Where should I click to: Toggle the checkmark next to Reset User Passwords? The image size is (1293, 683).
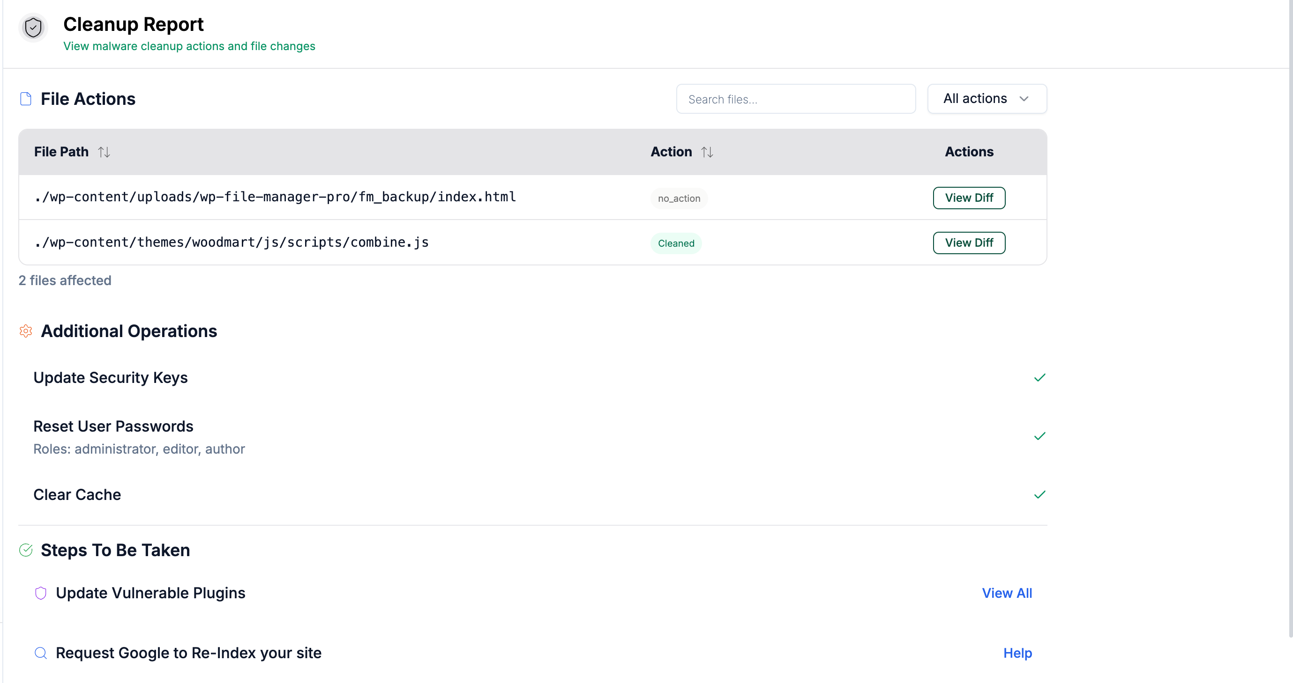pyautogui.click(x=1039, y=436)
